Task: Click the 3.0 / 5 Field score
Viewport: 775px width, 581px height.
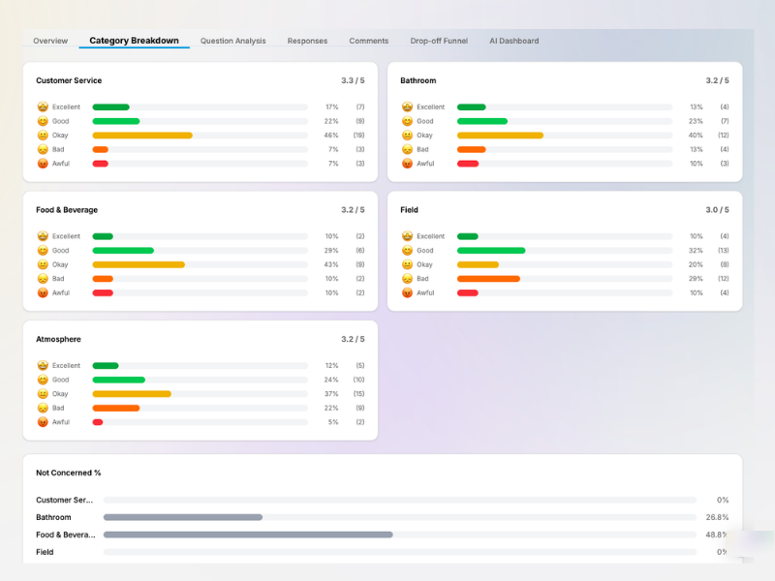Action: tap(717, 210)
